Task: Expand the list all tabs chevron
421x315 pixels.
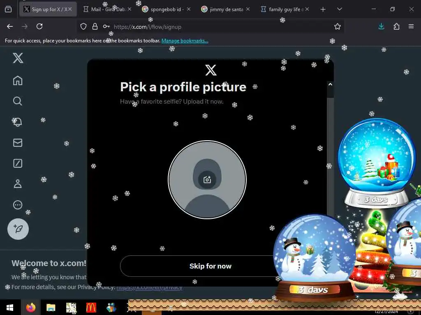Action: [339, 9]
